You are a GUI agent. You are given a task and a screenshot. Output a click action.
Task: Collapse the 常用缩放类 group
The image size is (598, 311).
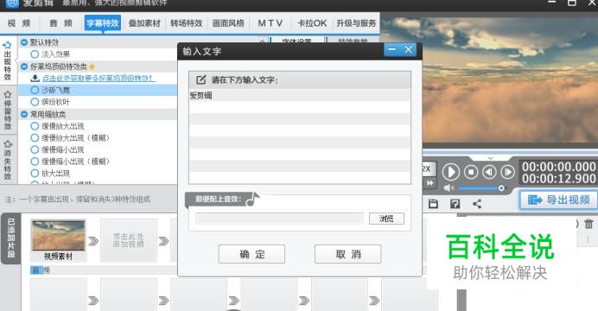coord(24,114)
